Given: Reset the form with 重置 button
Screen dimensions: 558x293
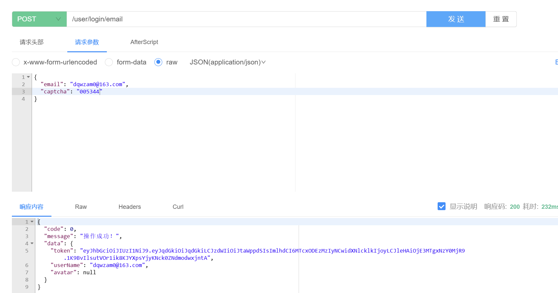Looking at the screenshot, I should (501, 19).
